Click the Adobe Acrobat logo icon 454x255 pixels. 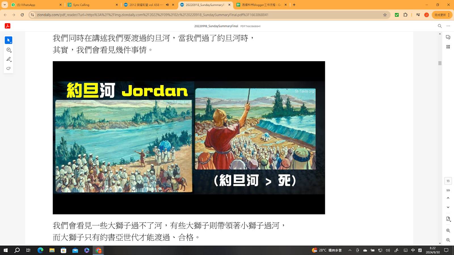tap(8, 26)
